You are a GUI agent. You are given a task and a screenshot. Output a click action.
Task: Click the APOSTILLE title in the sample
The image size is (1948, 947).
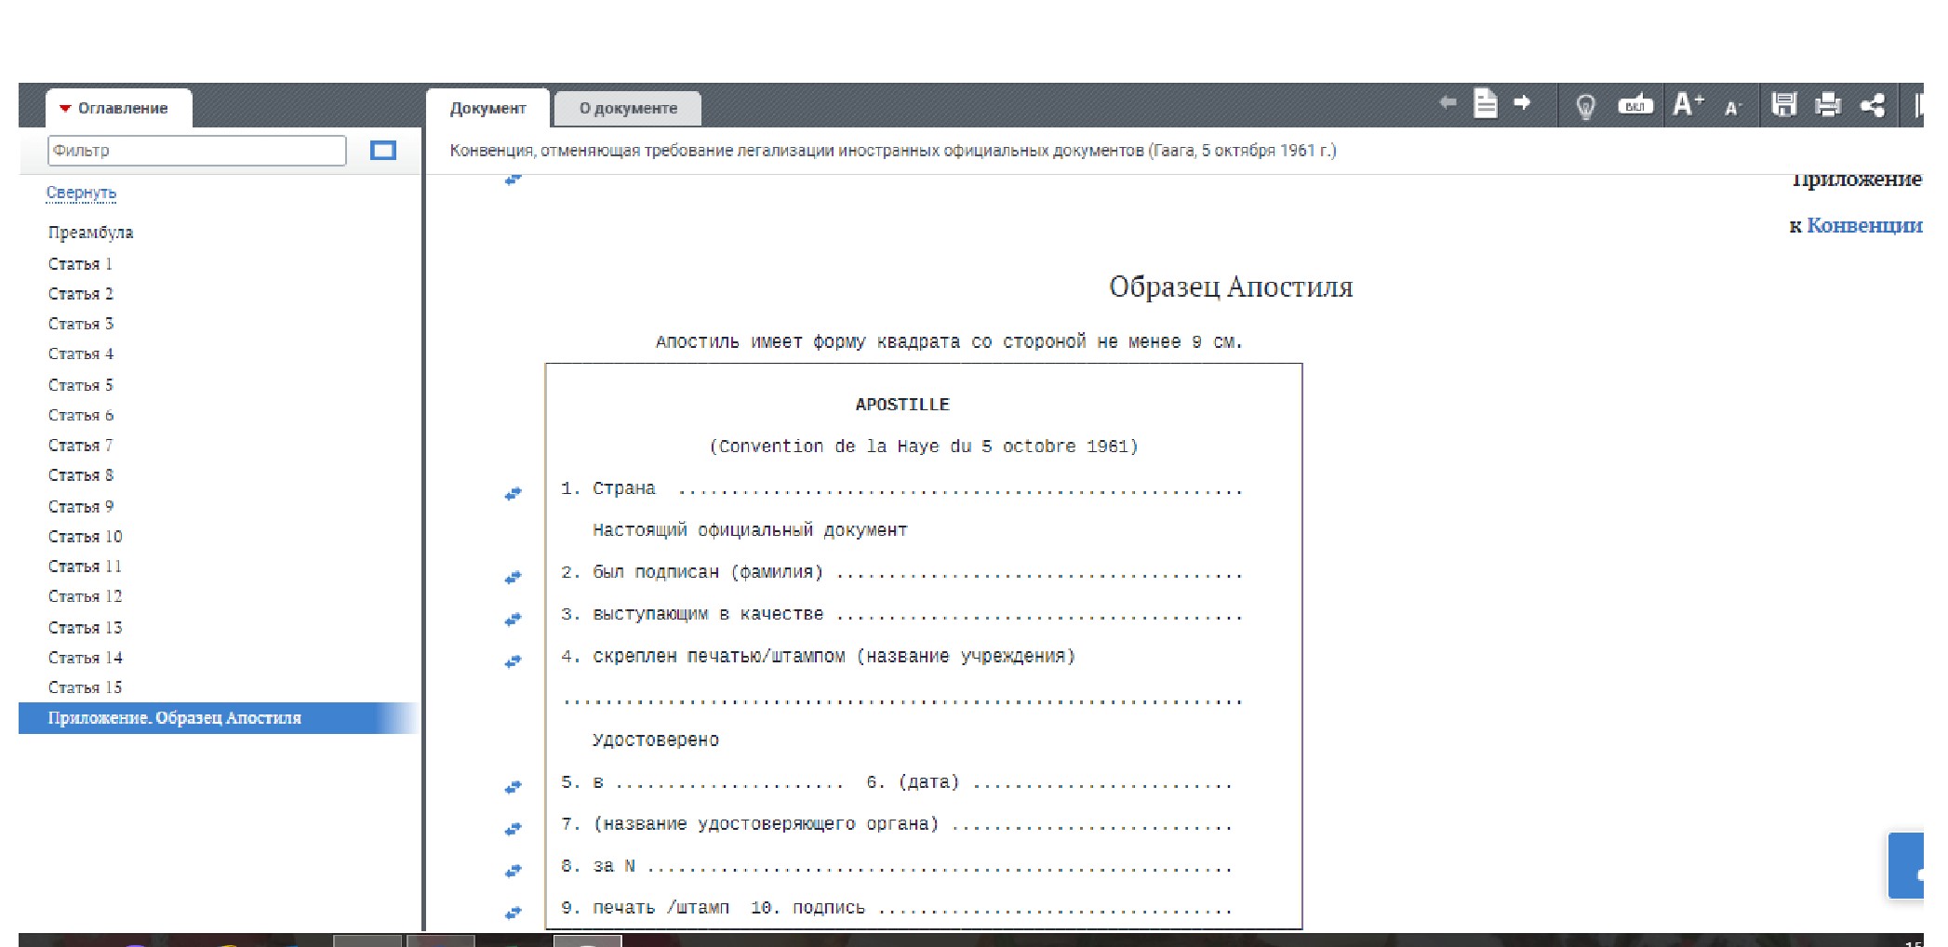click(901, 405)
